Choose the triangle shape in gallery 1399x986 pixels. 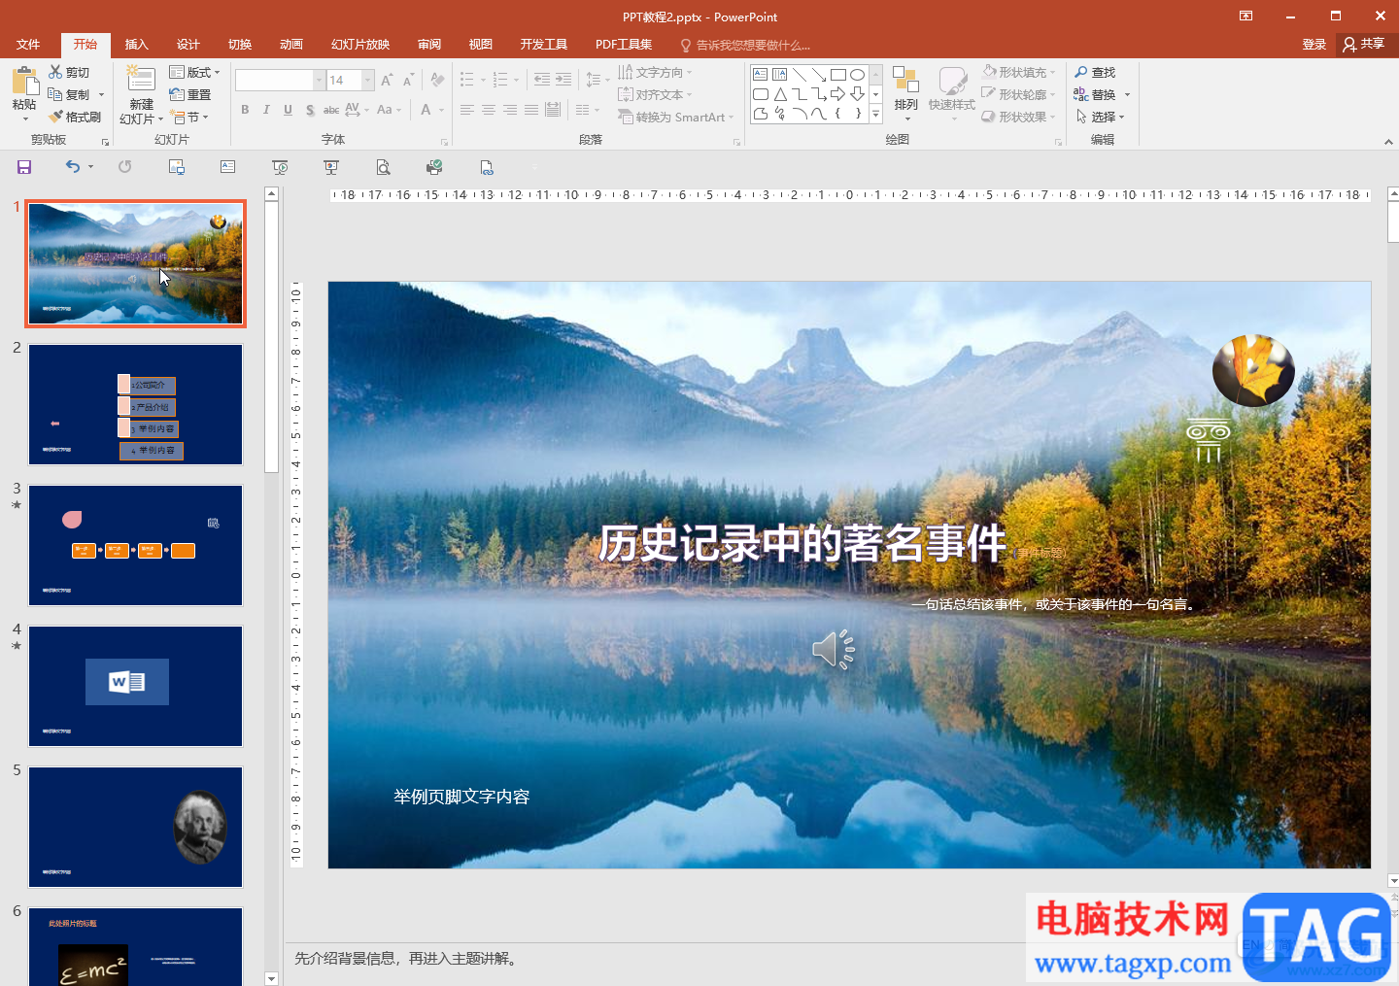tap(780, 94)
